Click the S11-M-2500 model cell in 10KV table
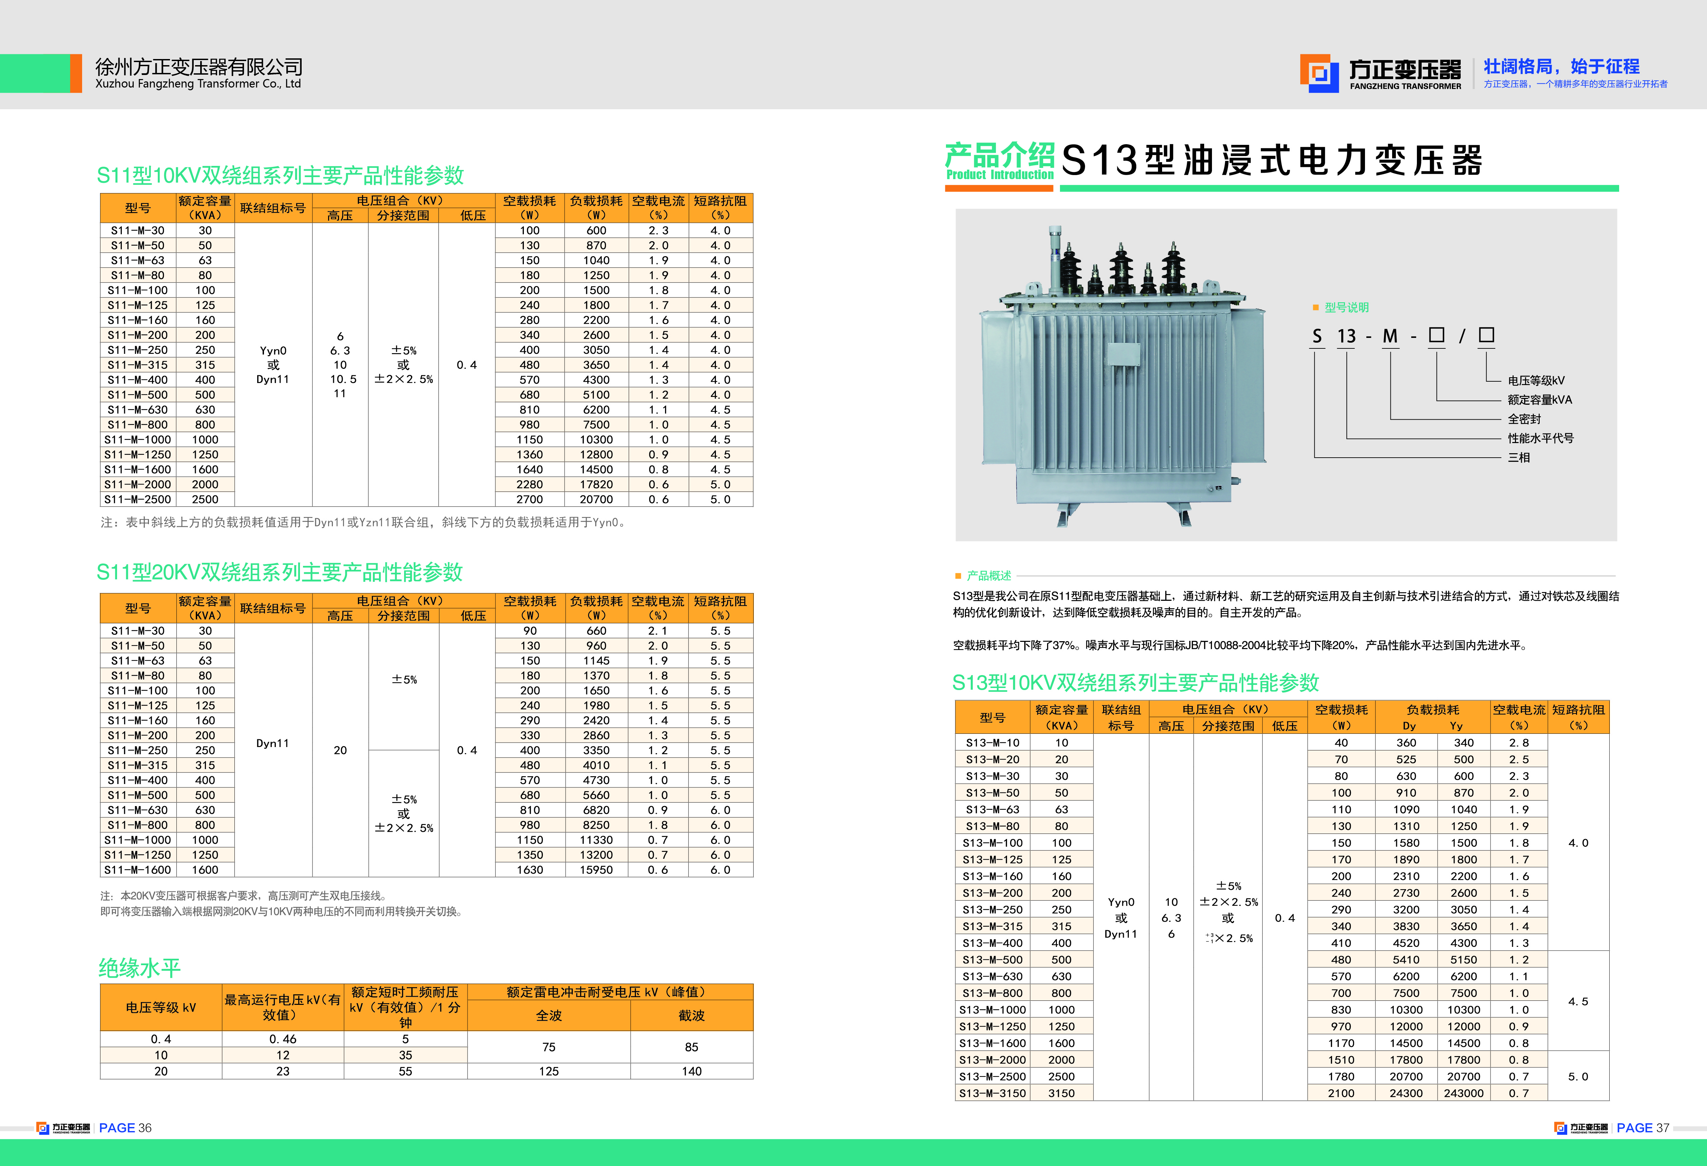 pyautogui.click(x=137, y=499)
